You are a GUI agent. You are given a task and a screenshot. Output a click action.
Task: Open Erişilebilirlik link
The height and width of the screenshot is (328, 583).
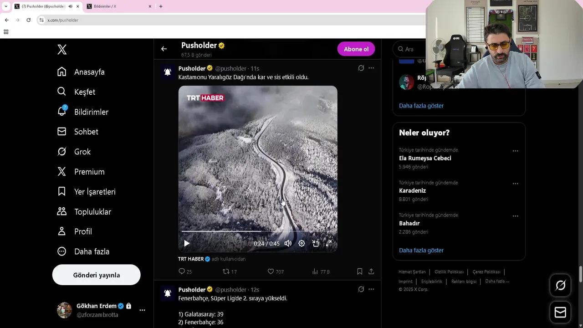pyautogui.click(x=432, y=282)
